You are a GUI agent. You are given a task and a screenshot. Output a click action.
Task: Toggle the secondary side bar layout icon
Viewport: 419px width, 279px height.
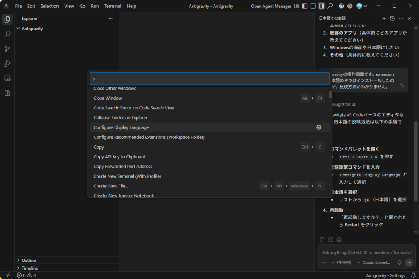coord(322,6)
